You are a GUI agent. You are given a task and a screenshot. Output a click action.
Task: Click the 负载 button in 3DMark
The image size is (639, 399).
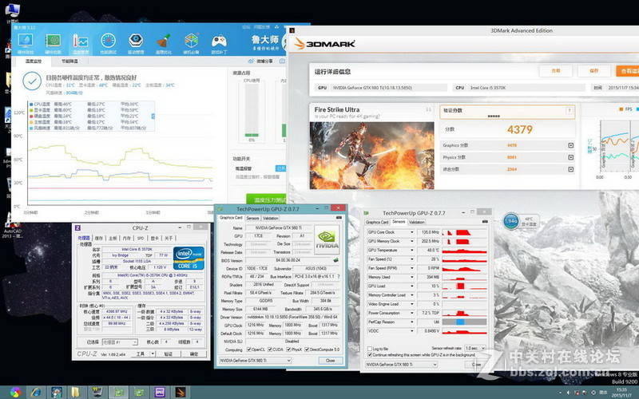pos(555,71)
